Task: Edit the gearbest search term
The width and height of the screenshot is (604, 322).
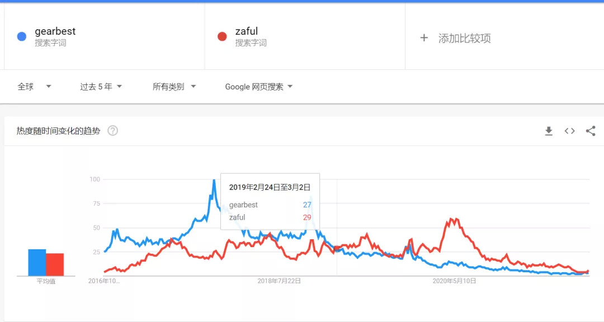Action: coord(55,32)
